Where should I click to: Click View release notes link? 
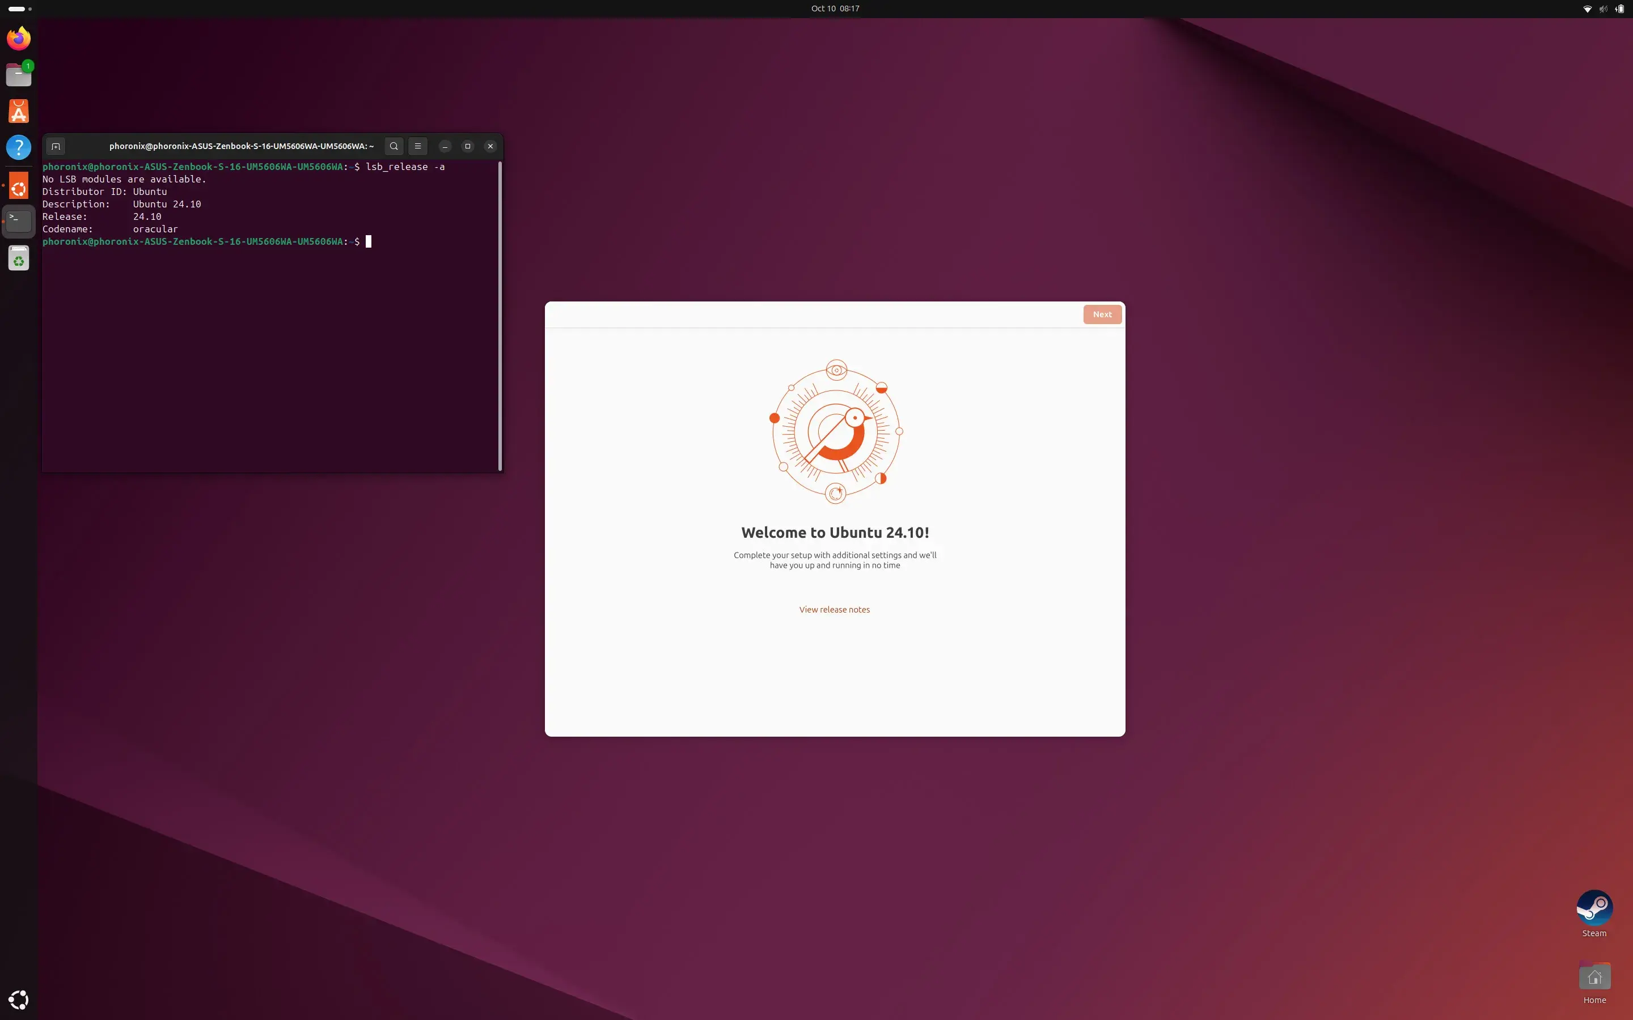tap(835, 609)
